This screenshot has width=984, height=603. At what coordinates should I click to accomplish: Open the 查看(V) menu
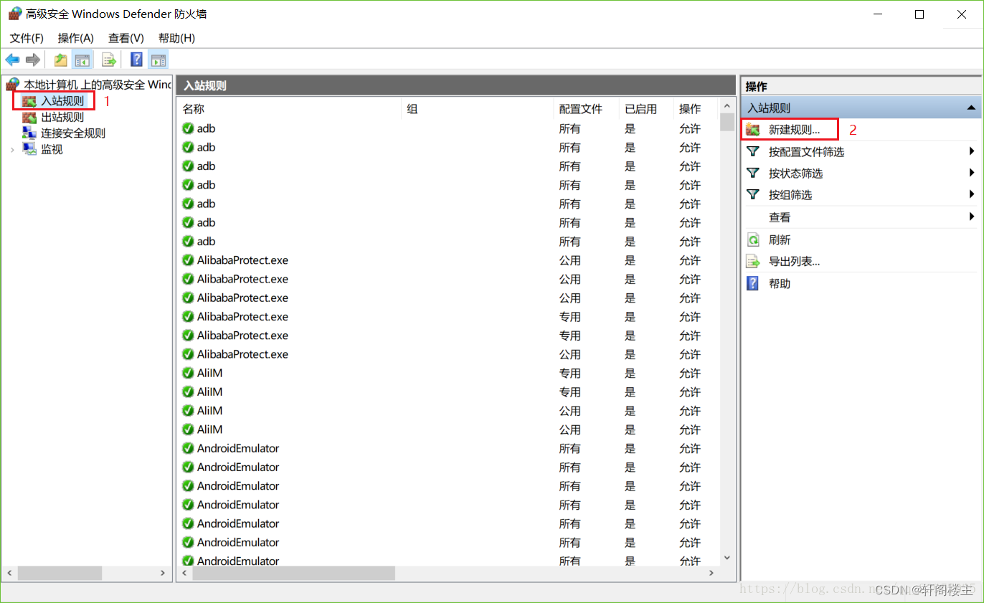[x=126, y=38]
